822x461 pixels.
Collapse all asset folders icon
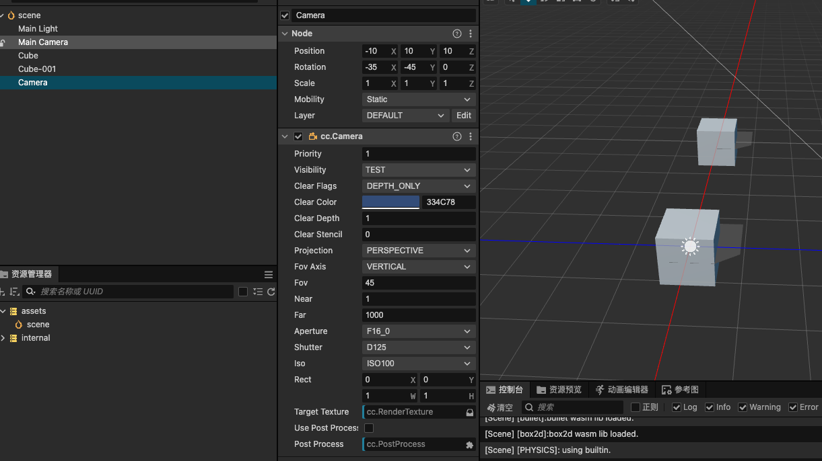click(258, 292)
